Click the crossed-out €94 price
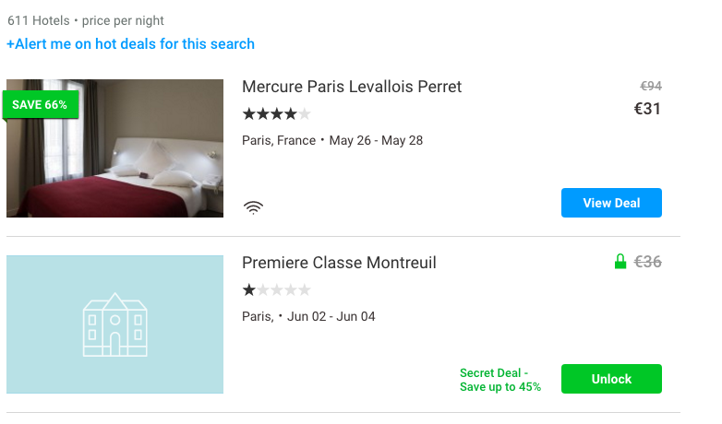This screenshot has width=722, height=424. coord(650,87)
